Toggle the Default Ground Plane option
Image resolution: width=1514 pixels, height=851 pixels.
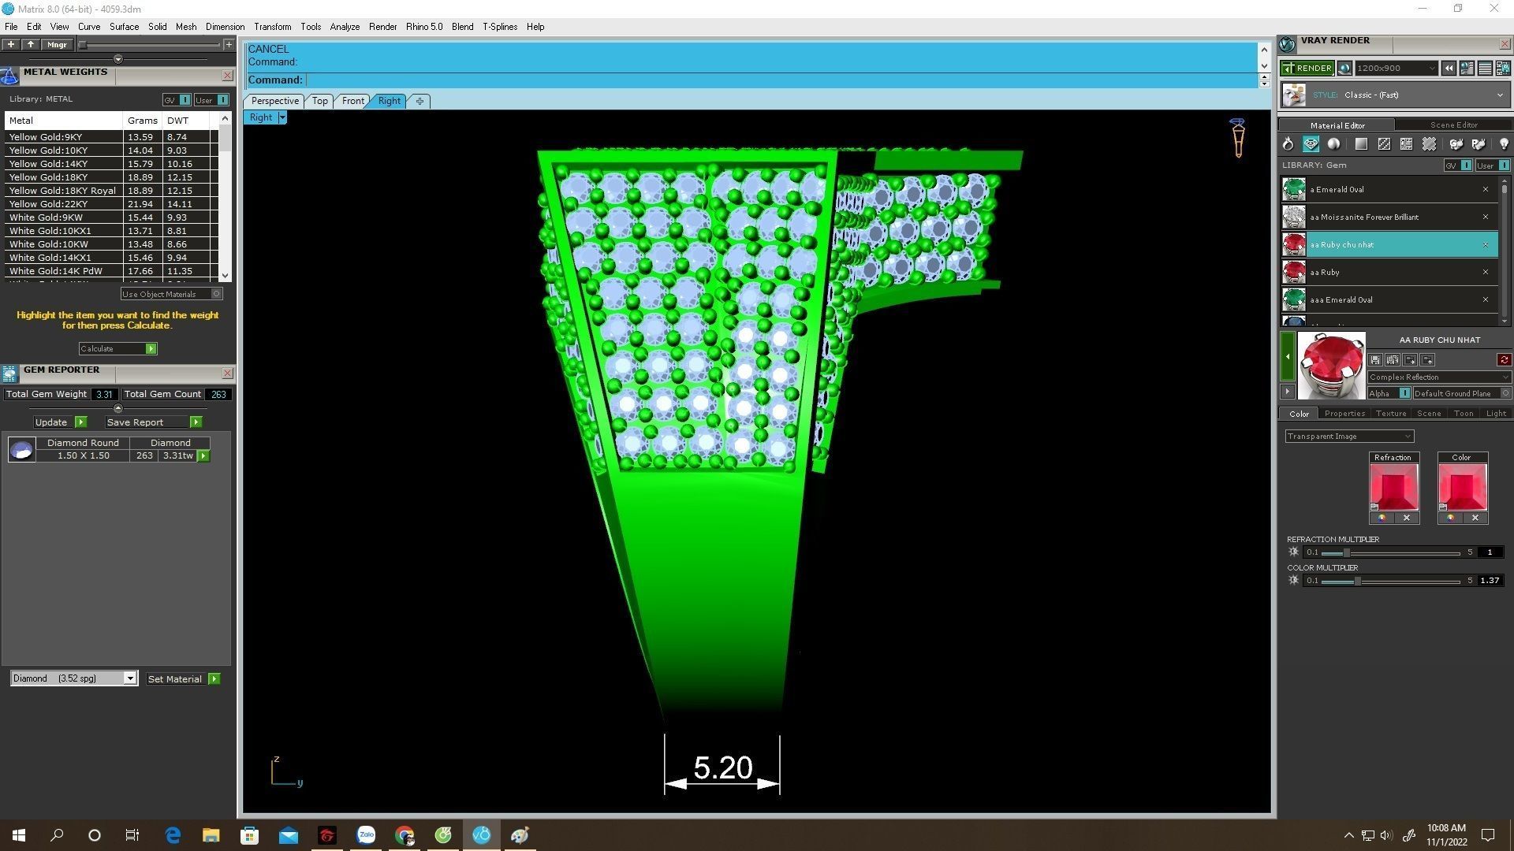[x=1504, y=393]
